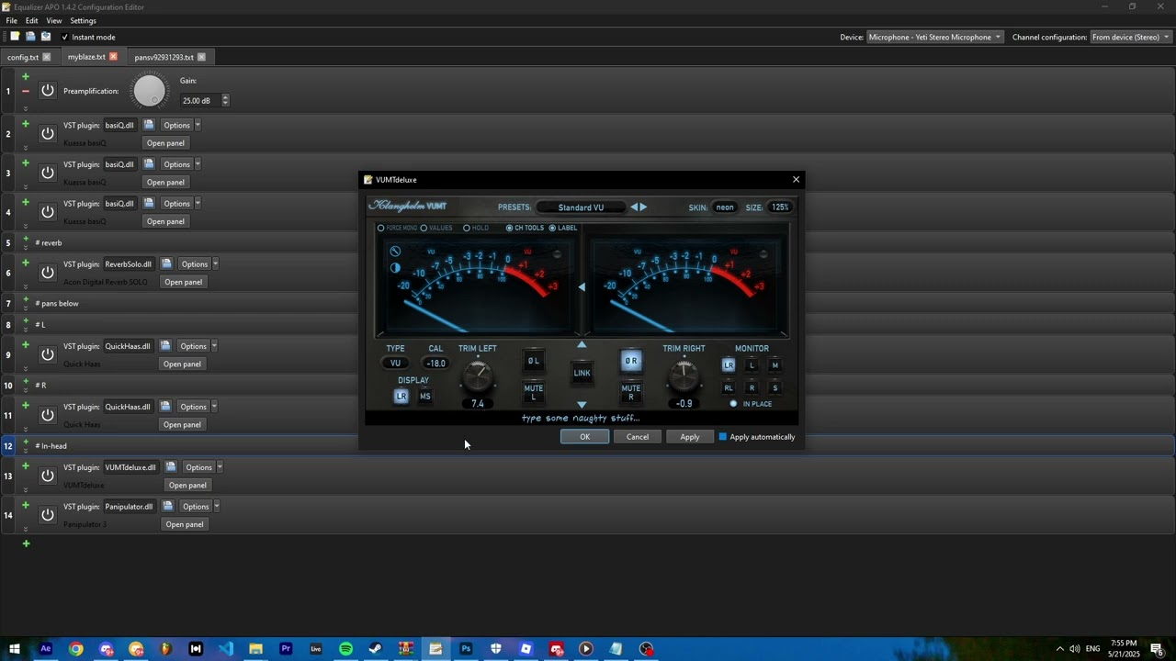
Task: Open the File menu
Action: (12, 20)
